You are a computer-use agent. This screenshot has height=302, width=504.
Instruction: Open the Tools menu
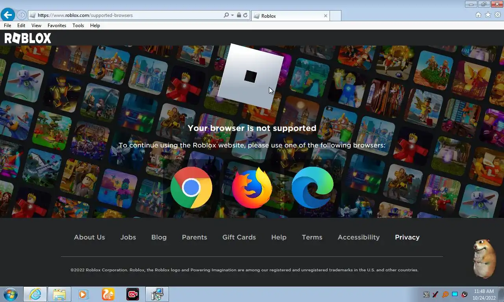pos(78,26)
